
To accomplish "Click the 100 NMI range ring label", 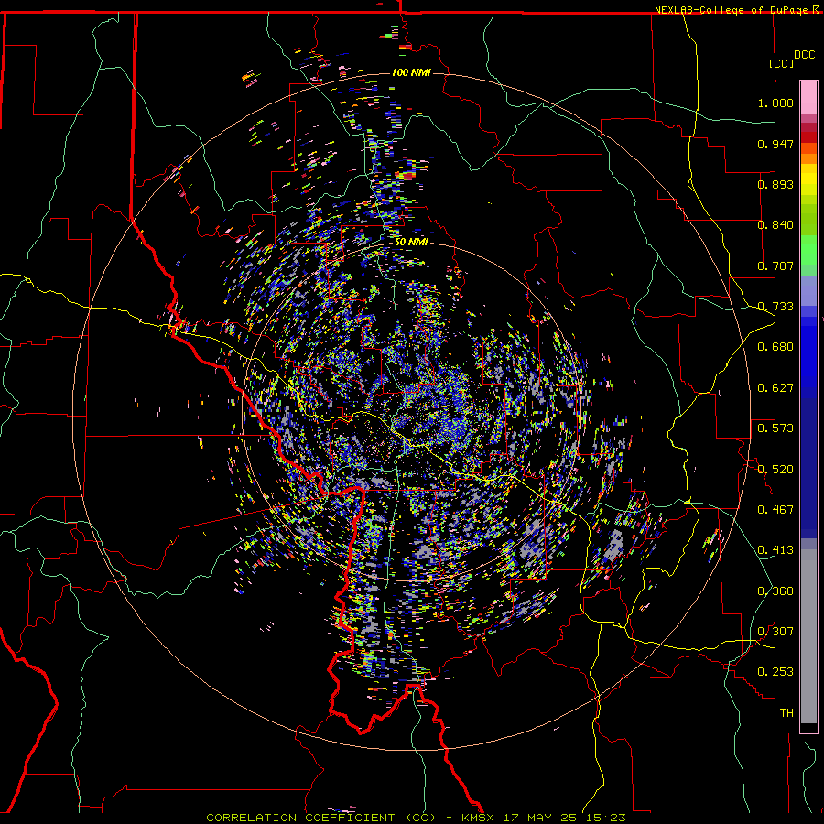I will [411, 72].
